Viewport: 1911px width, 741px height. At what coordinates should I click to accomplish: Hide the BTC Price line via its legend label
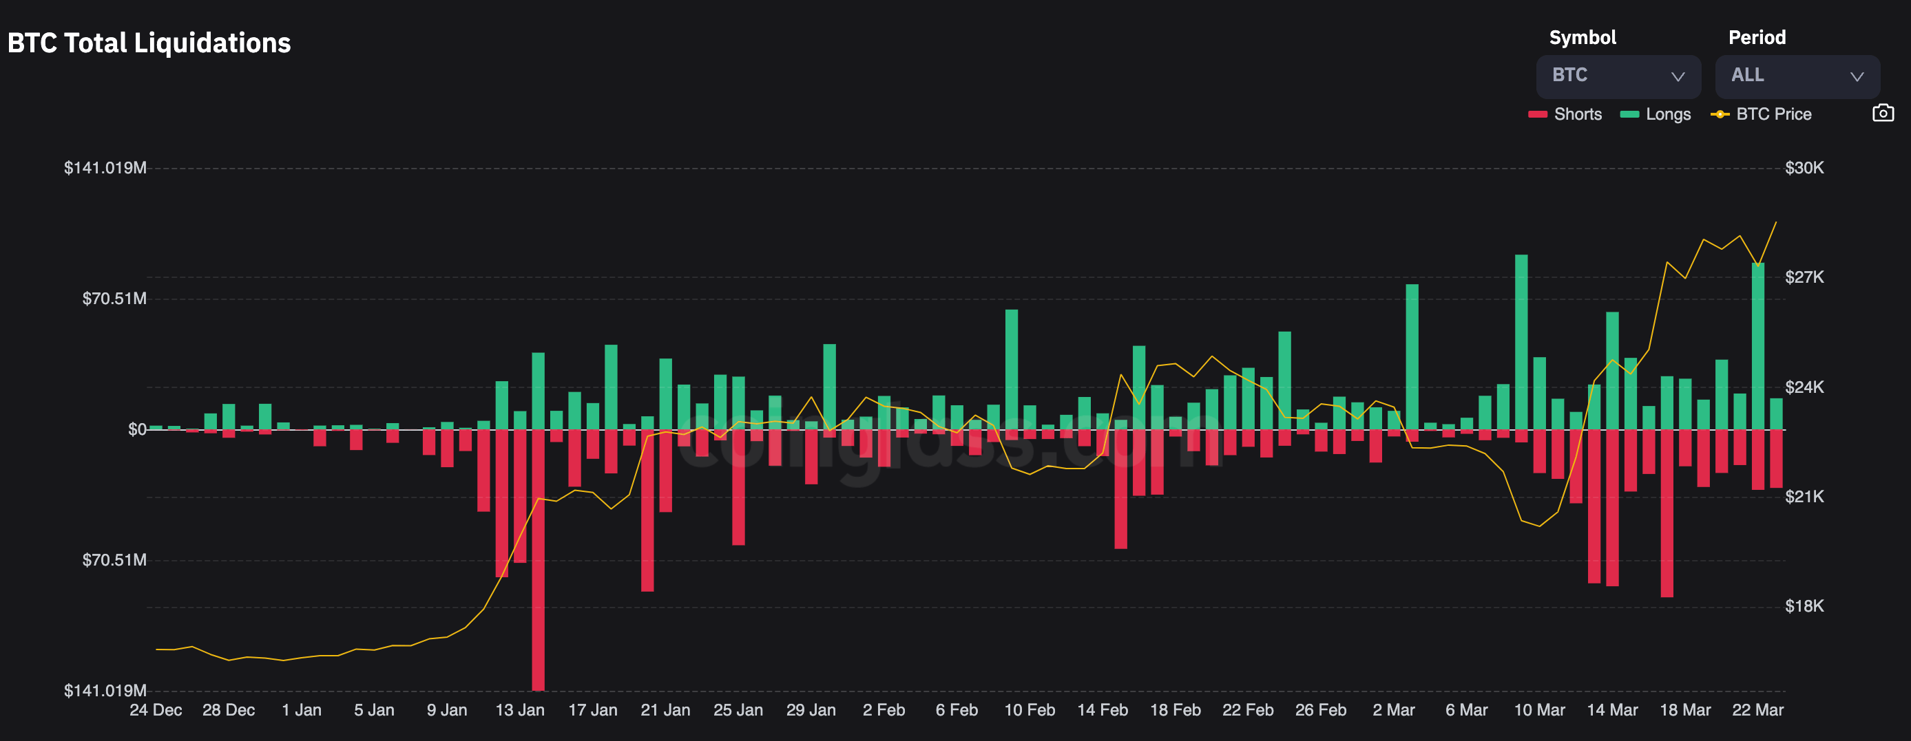pos(1773,114)
